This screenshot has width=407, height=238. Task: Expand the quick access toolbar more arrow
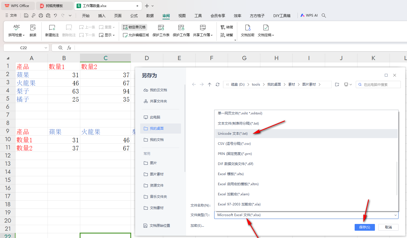click(x=70, y=15)
